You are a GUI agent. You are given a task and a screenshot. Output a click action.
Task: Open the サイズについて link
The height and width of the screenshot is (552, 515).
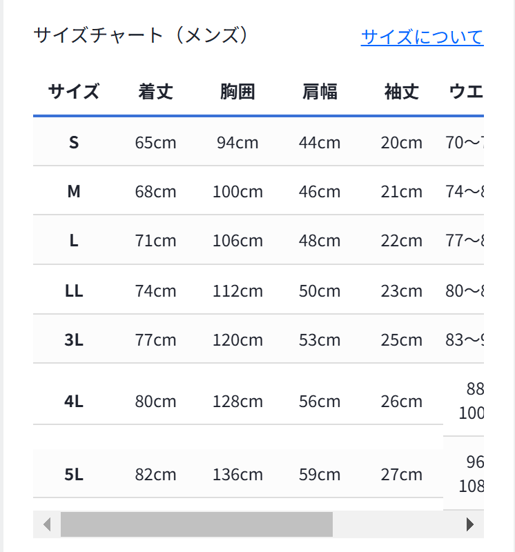click(x=422, y=37)
